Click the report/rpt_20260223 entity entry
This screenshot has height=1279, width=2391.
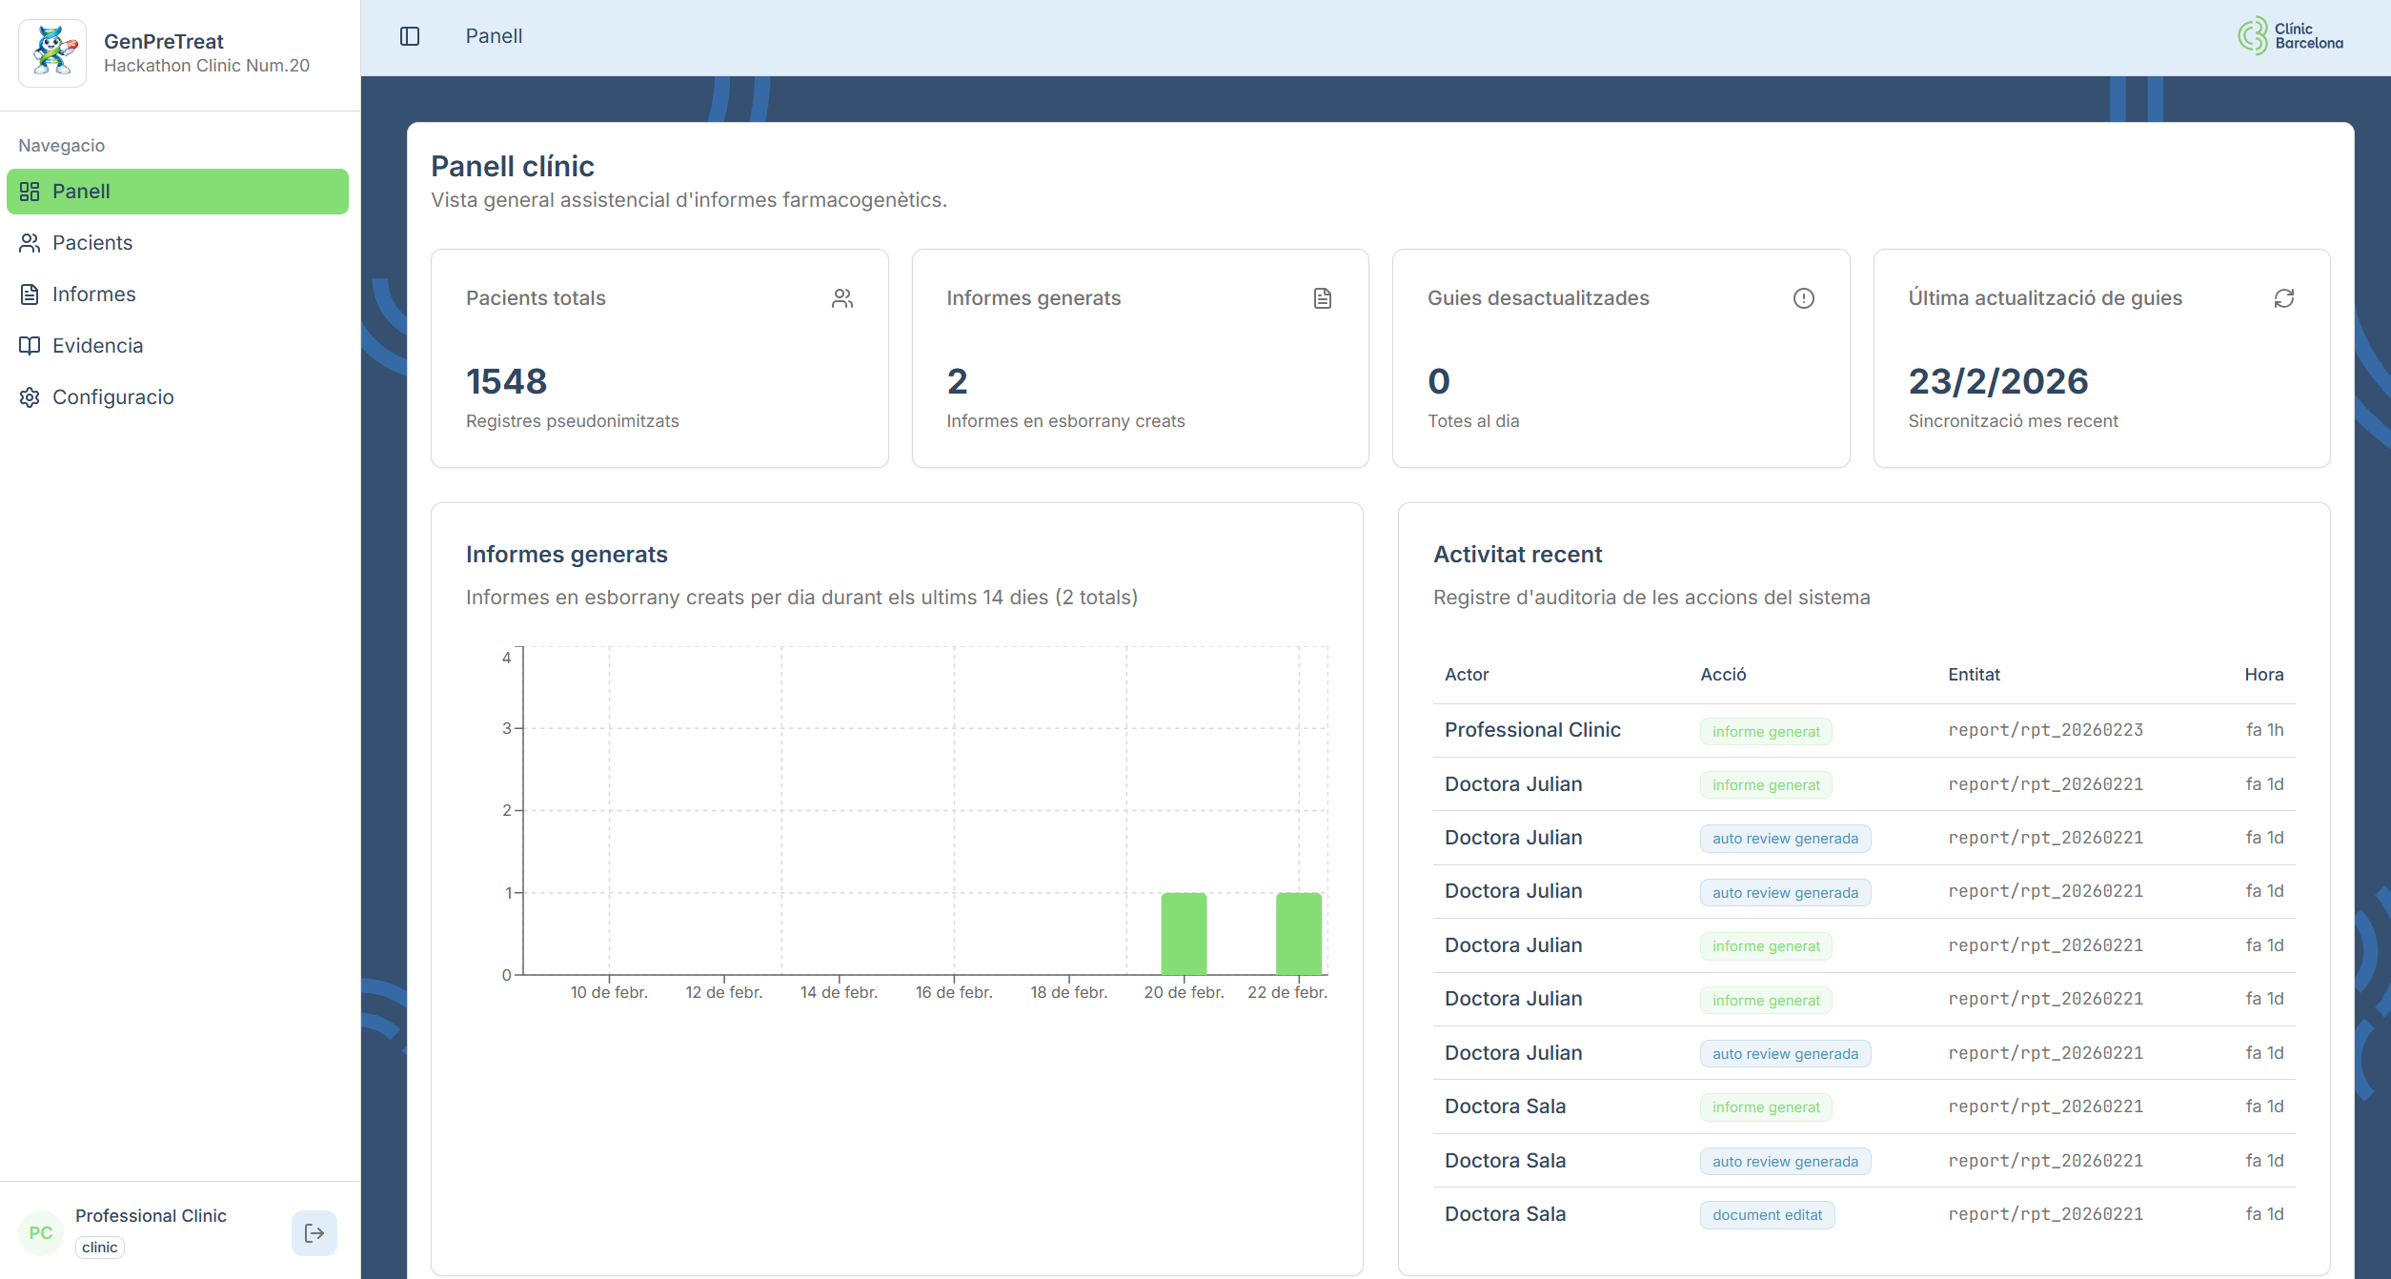2045,730
